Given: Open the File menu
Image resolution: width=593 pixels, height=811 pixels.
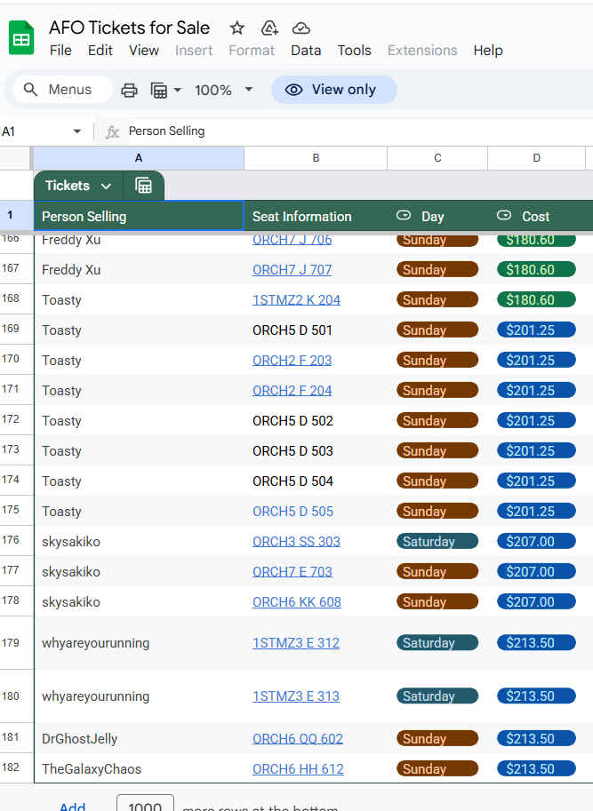Looking at the screenshot, I should click(x=60, y=51).
